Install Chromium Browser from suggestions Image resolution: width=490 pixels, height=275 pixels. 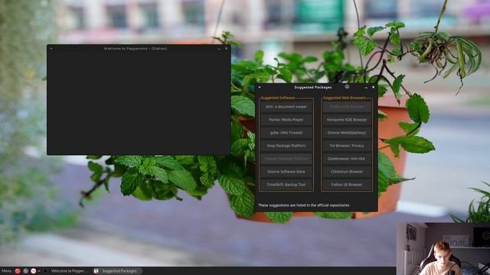coord(347,172)
